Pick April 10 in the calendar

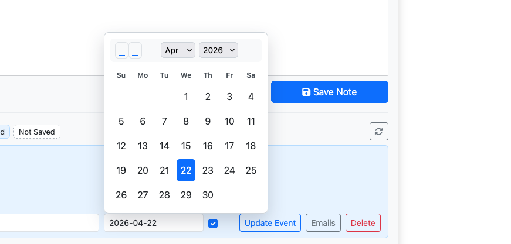click(229, 121)
